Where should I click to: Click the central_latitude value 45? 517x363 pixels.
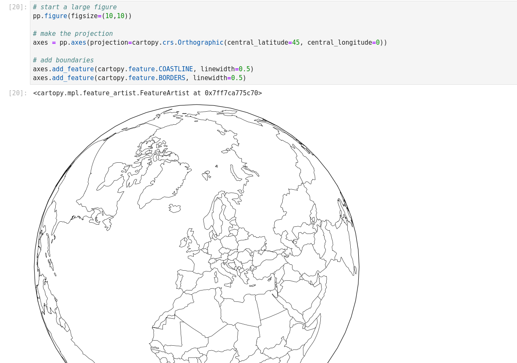(295, 43)
